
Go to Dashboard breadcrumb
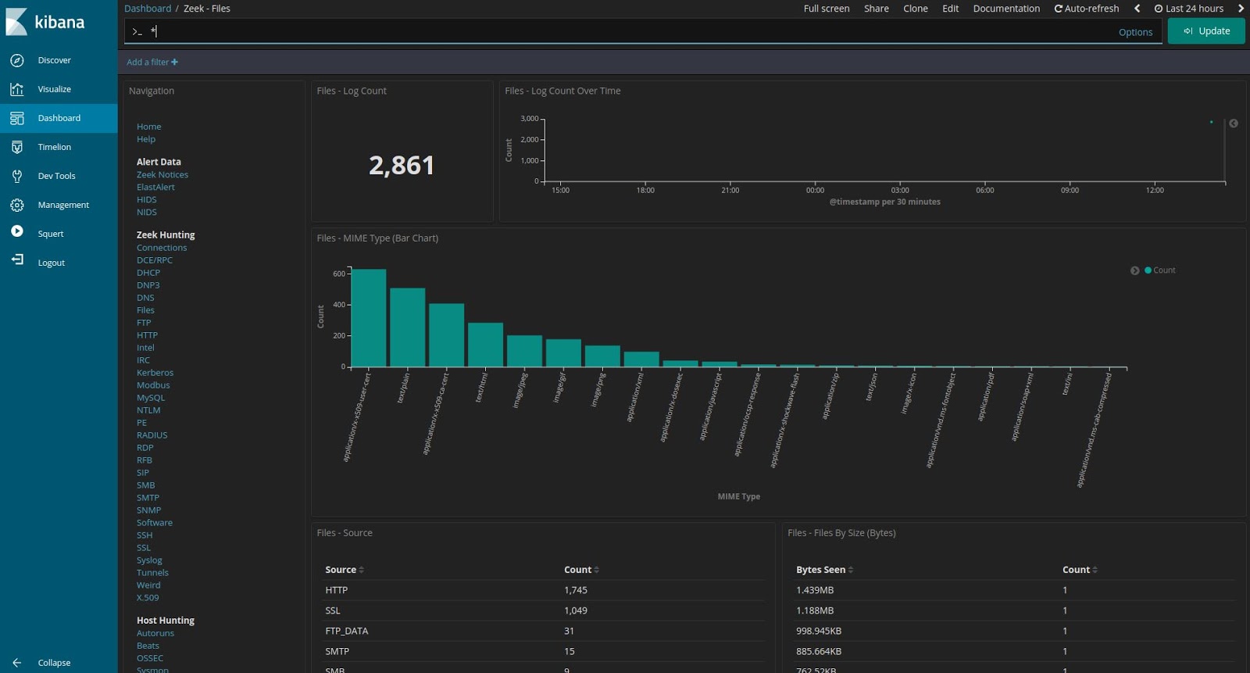(148, 9)
